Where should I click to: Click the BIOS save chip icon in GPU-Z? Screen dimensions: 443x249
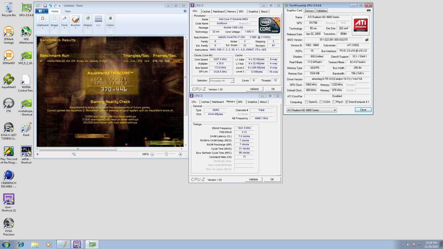(367, 40)
